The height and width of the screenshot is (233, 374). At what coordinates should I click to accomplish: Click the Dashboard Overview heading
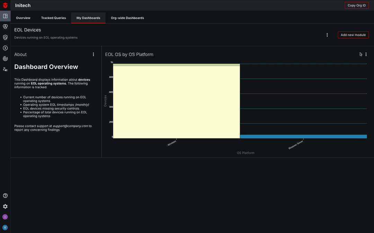coord(46,67)
